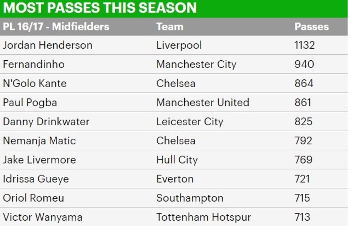Screen dimensions: 348x226
Task: Open the Paul Pogba row
Action: coord(30,103)
